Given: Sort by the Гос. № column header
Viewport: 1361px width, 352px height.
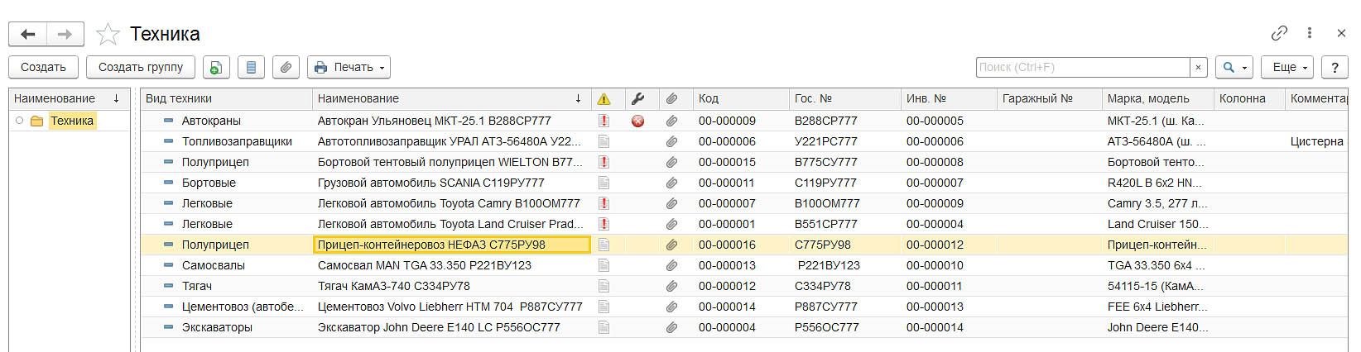Looking at the screenshot, I should pos(844,98).
